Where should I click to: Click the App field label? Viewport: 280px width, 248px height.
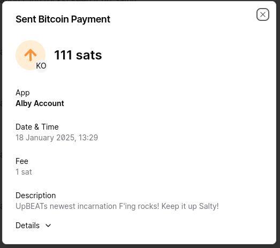[22, 93]
